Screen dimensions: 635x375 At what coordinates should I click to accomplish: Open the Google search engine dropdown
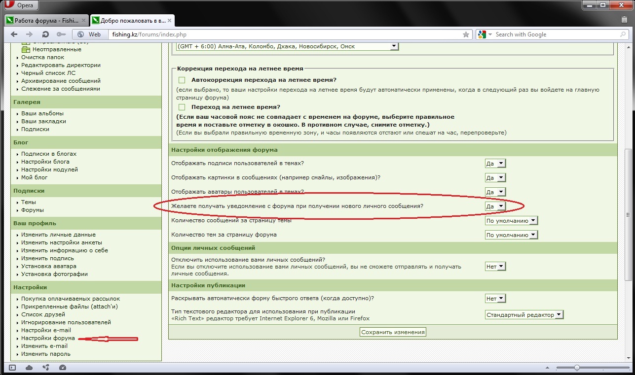tap(485, 34)
